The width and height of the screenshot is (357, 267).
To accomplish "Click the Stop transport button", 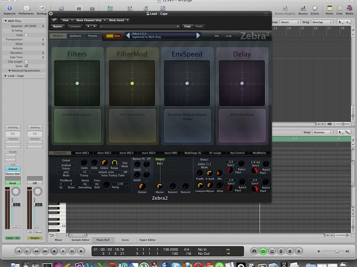I will (x=54, y=251).
